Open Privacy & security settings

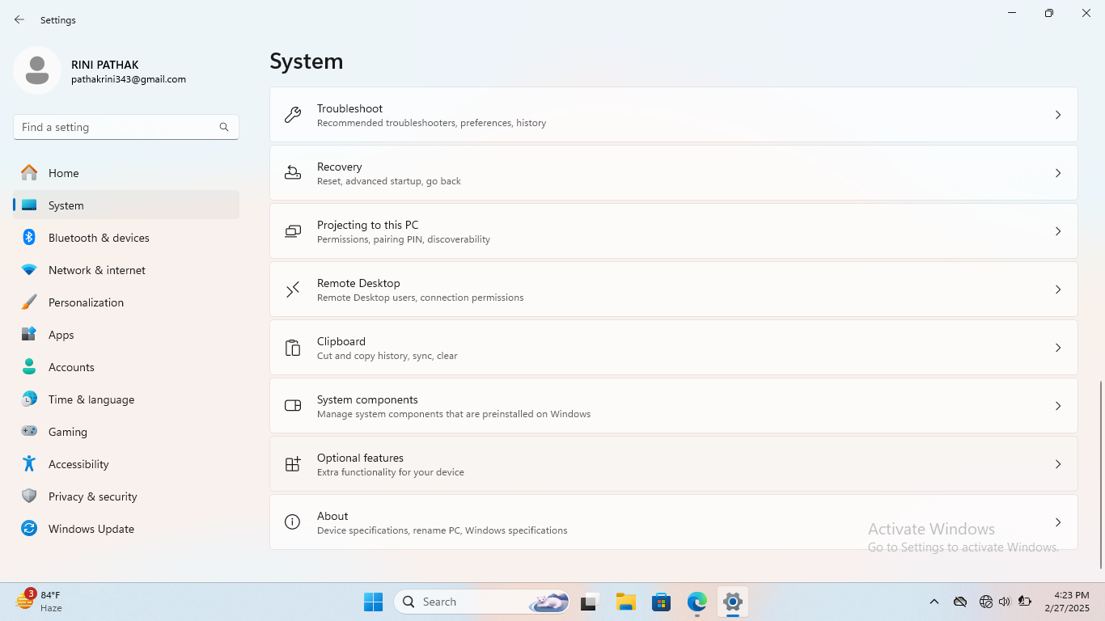(x=92, y=496)
